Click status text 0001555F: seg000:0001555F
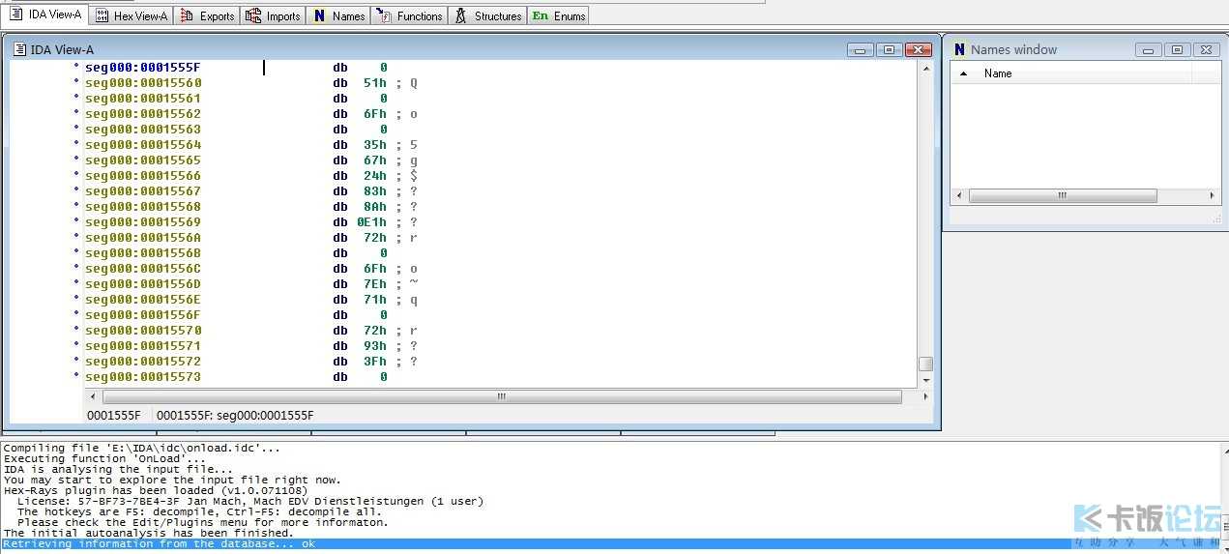Viewport: 1229px width, 554px height. tap(235, 416)
